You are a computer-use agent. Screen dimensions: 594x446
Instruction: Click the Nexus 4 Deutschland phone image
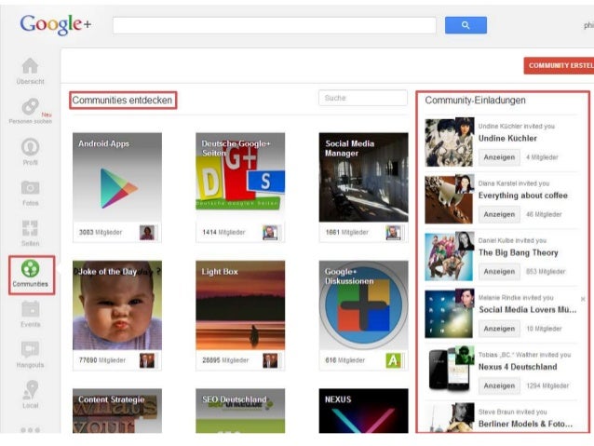pyautogui.click(x=449, y=372)
